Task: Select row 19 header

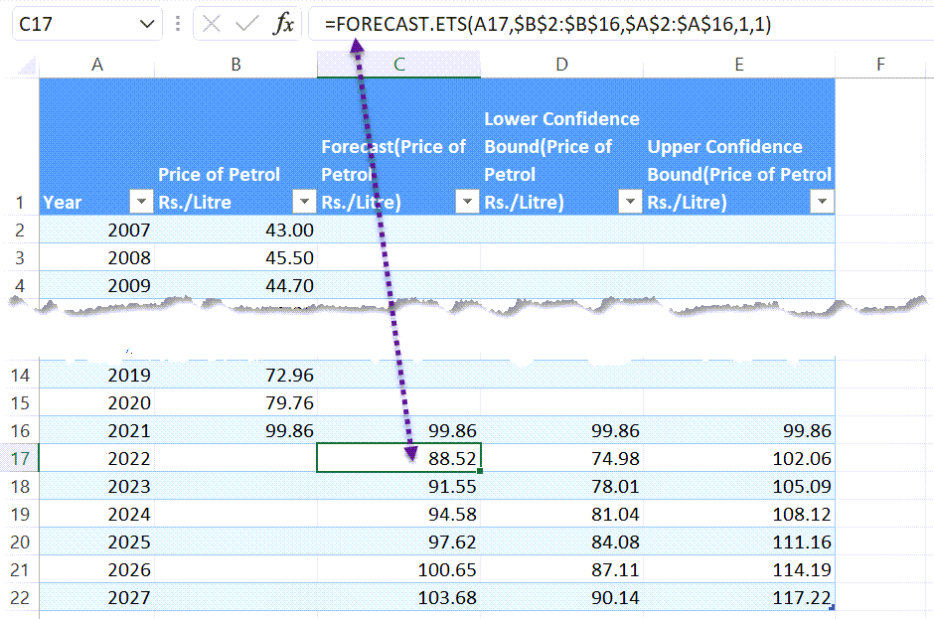Action: (20, 514)
